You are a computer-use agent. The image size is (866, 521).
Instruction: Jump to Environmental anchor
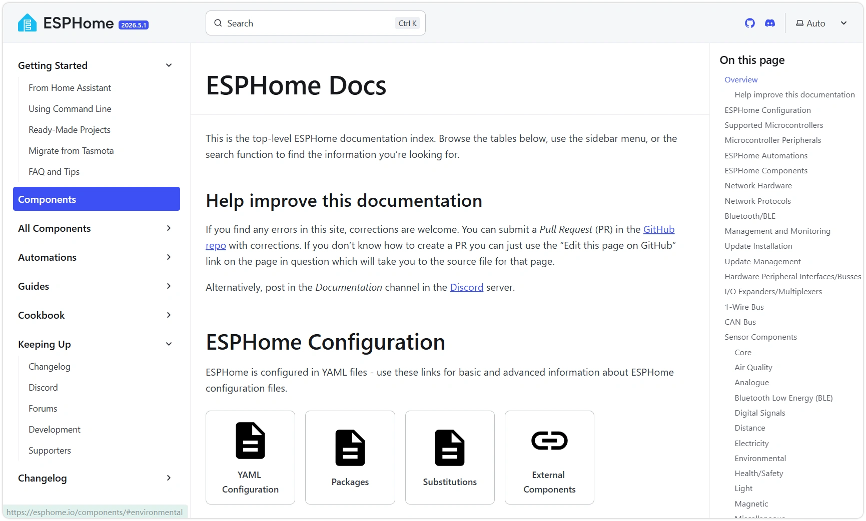(x=760, y=458)
